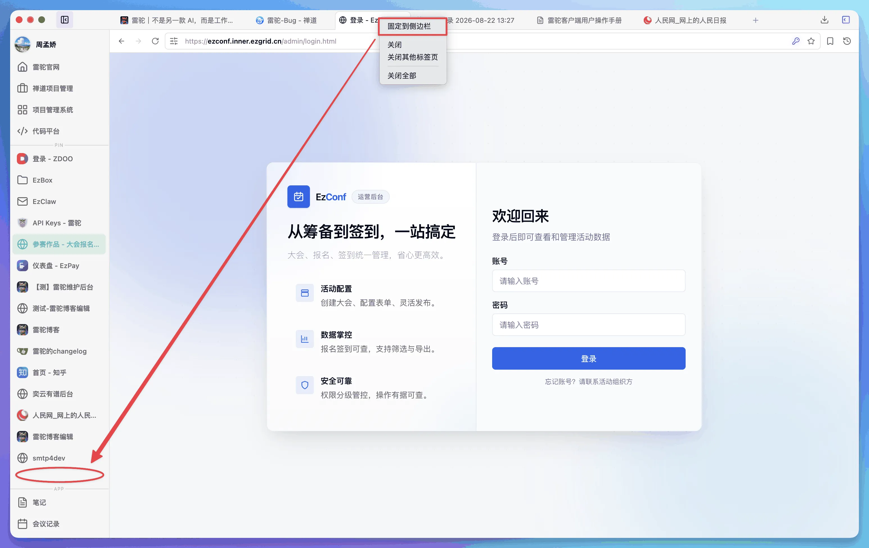Add a new tab with plus icon
Image resolution: width=869 pixels, height=548 pixels.
(x=756, y=20)
